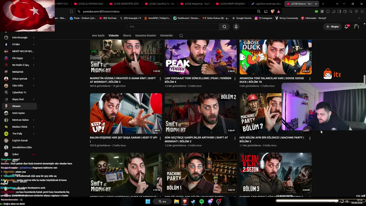Open the HTalks subscription channel

point(19,44)
